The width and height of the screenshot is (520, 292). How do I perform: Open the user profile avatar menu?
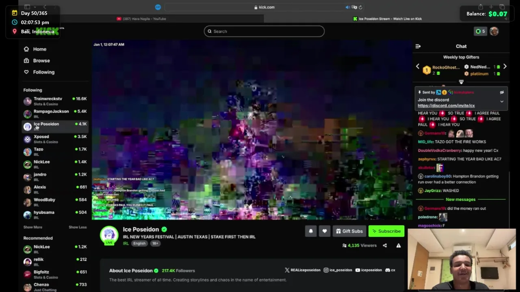tap(494, 31)
